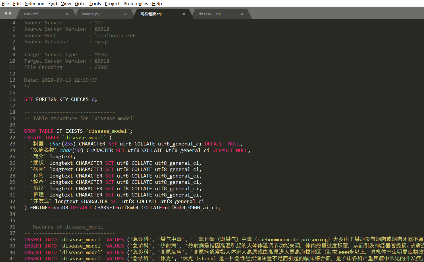The height and width of the screenshot is (262, 424).
Task: Open the Selection menu
Action: pos(34,3)
